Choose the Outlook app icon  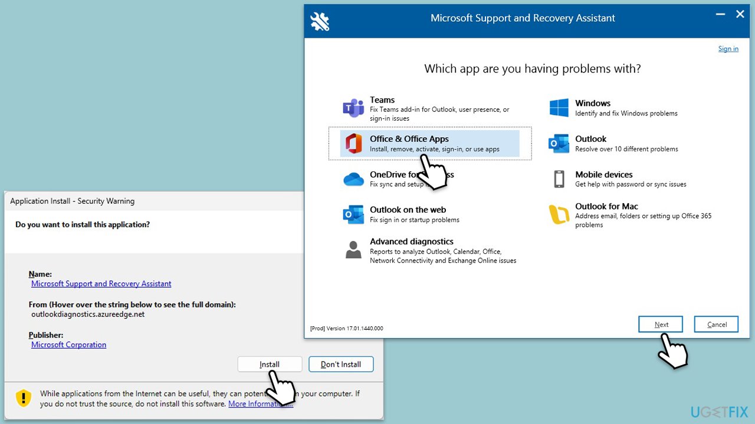[x=559, y=144]
